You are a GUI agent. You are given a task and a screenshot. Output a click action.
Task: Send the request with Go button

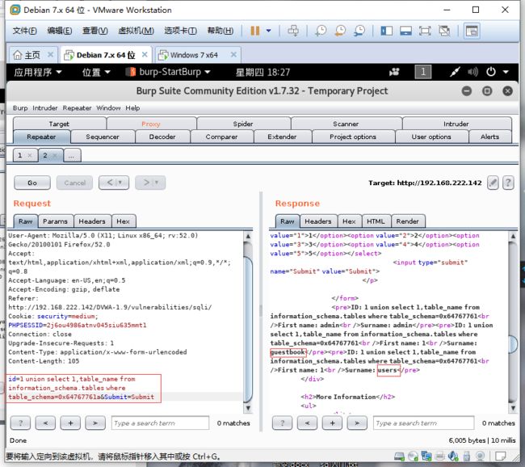(32, 183)
